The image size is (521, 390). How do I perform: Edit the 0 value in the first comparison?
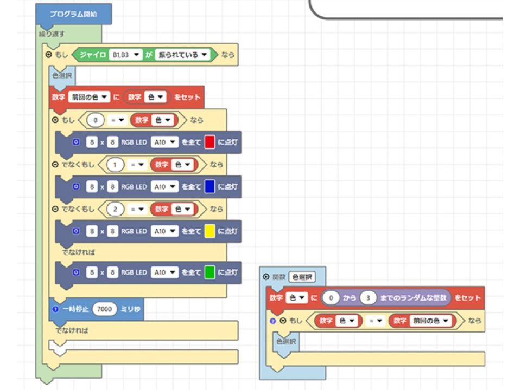tap(96, 120)
